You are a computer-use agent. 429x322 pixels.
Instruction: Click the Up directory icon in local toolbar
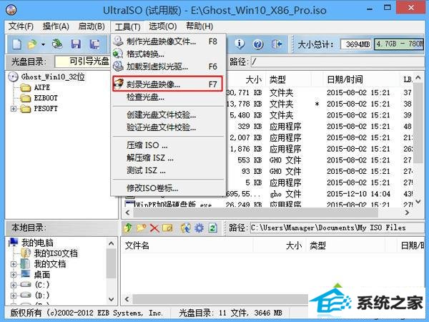pyautogui.click(x=128, y=228)
